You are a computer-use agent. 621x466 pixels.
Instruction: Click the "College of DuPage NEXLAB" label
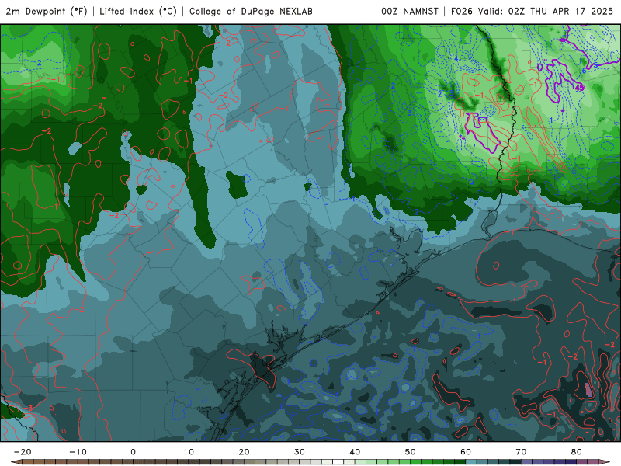click(251, 11)
